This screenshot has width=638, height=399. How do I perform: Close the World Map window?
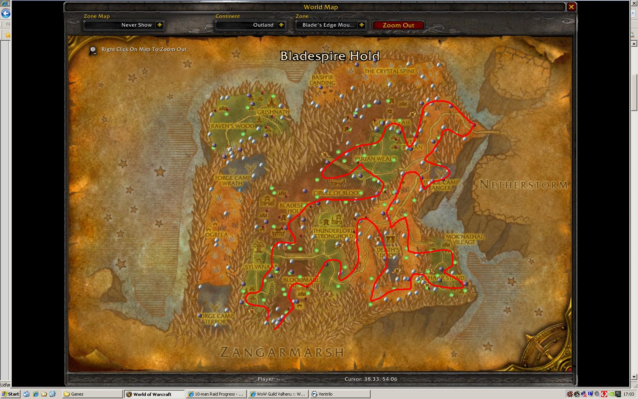click(571, 6)
